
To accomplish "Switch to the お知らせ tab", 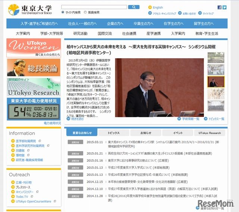I will 146,133.
